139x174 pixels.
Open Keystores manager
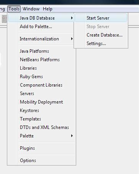41,110
